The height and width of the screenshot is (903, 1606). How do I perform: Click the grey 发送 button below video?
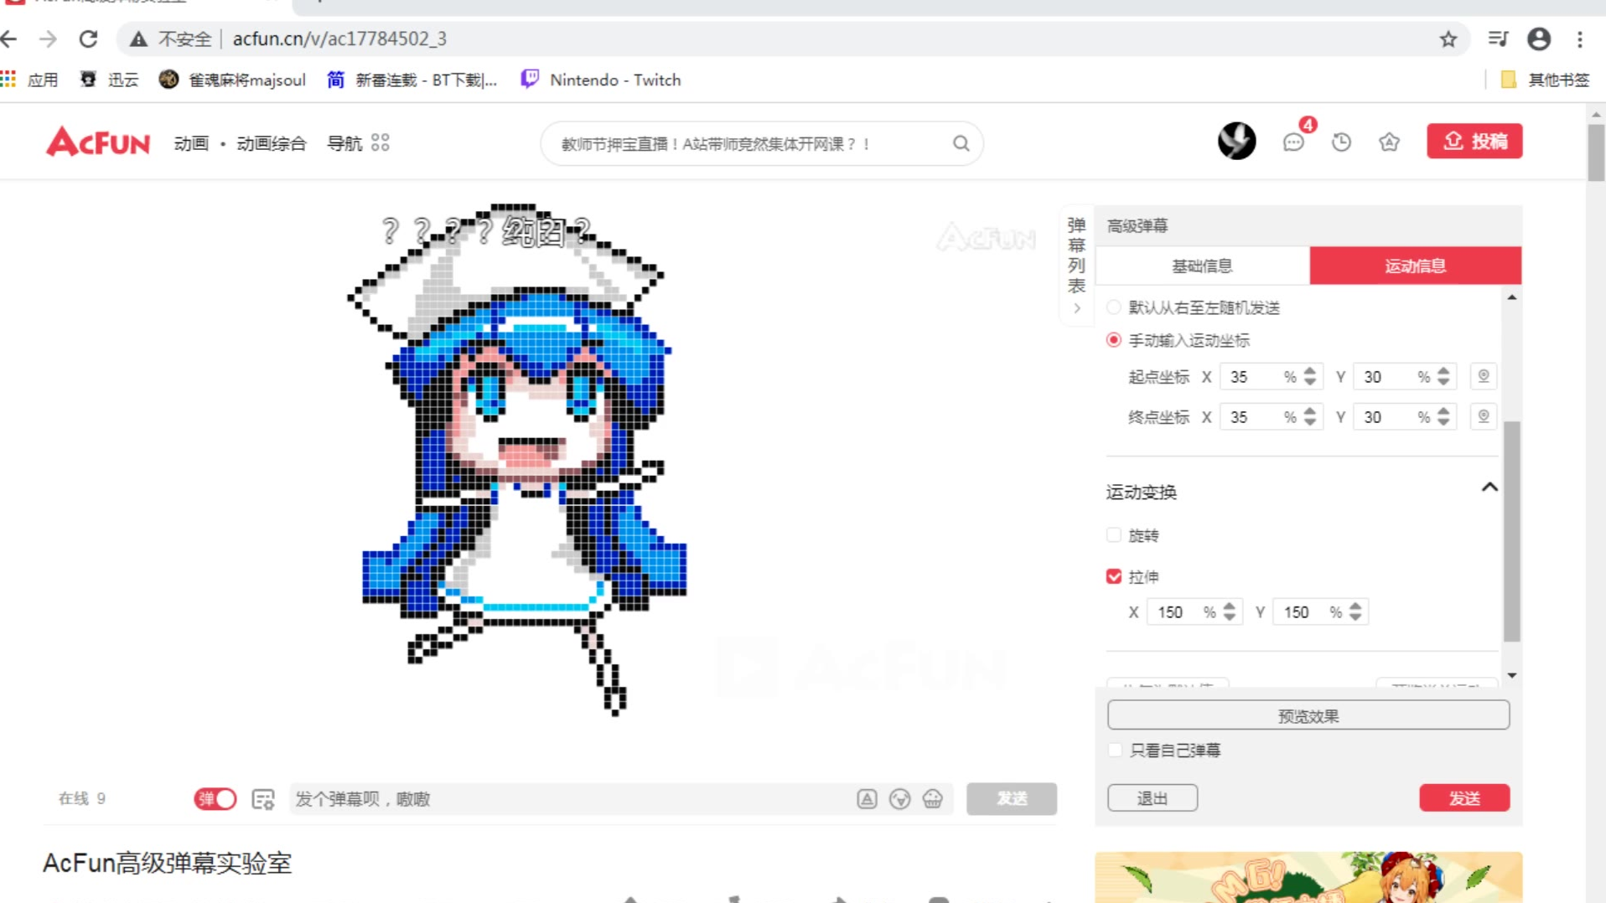tap(1011, 799)
